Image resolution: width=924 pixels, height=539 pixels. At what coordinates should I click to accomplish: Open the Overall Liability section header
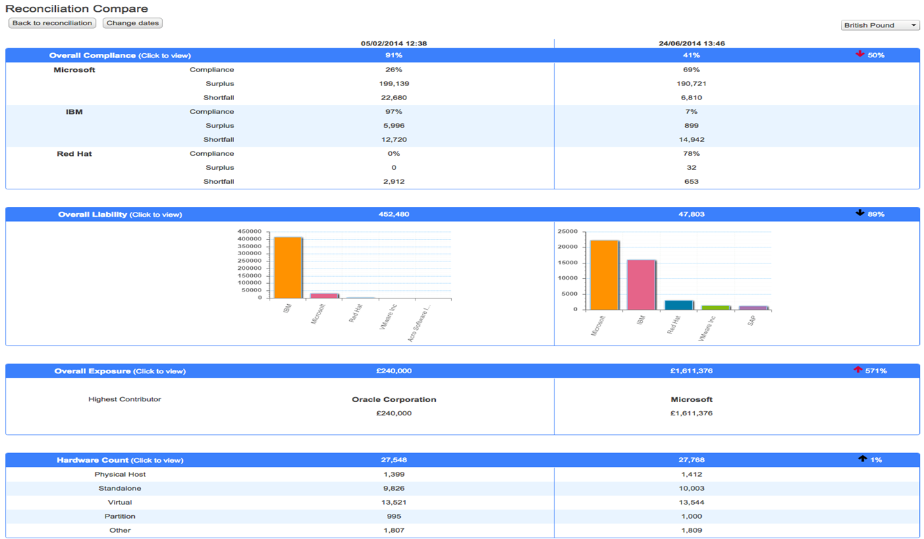pos(119,215)
